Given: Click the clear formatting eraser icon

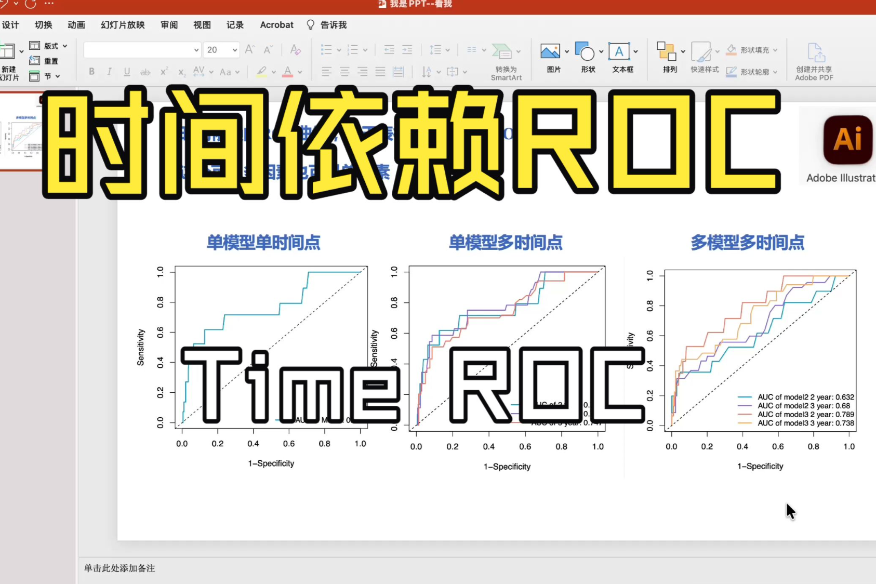Looking at the screenshot, I should (295, 49).
